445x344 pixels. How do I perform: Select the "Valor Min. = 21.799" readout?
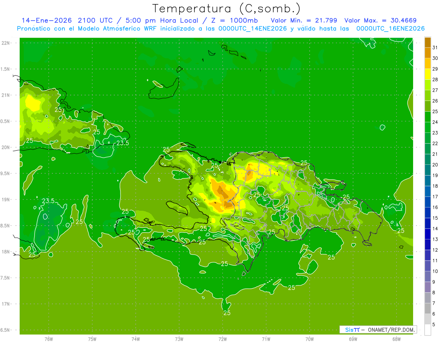(304, 20)
